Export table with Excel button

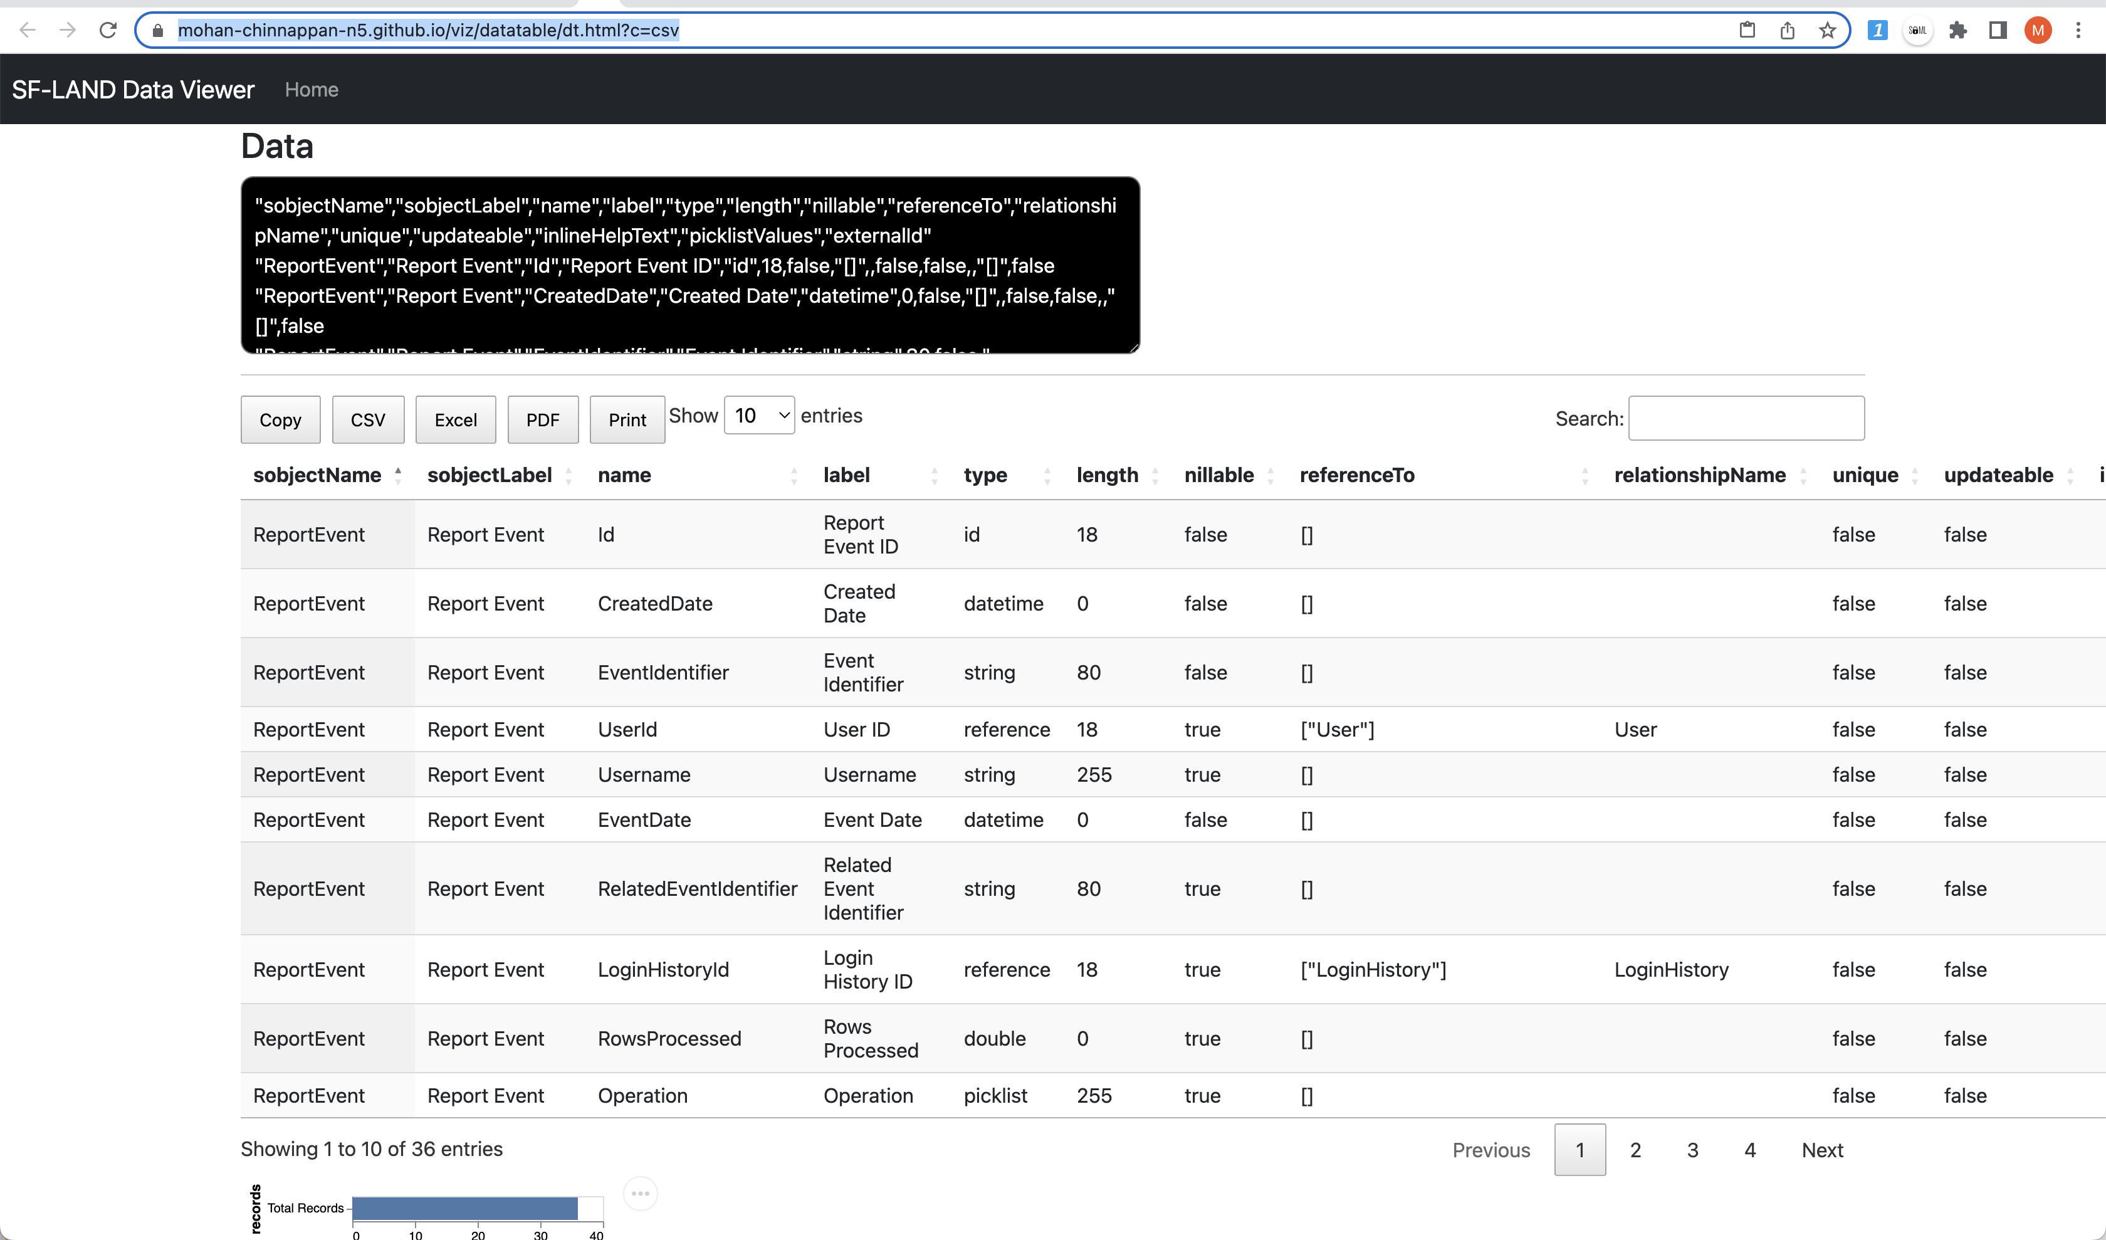point(456,419)
